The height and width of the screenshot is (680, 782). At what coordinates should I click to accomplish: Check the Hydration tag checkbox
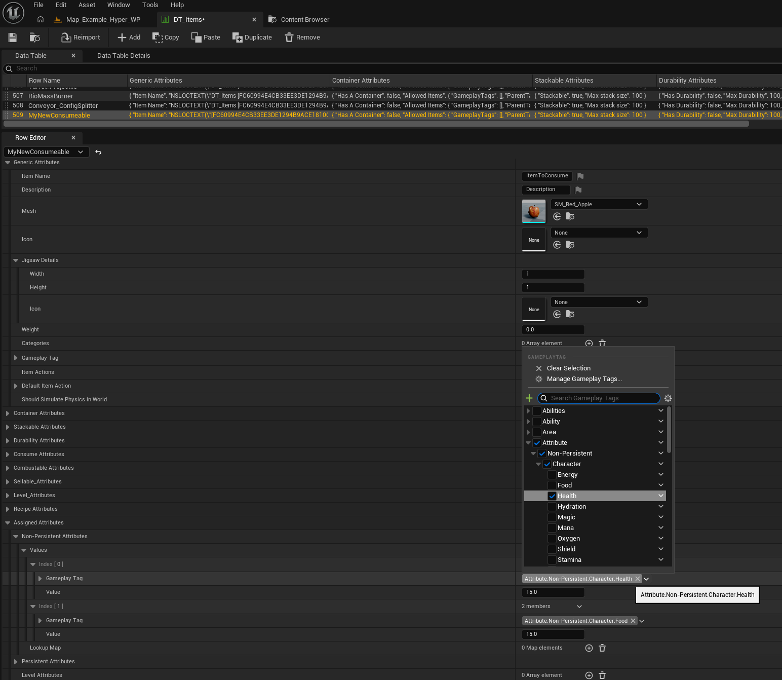click(x=552, y=507)
